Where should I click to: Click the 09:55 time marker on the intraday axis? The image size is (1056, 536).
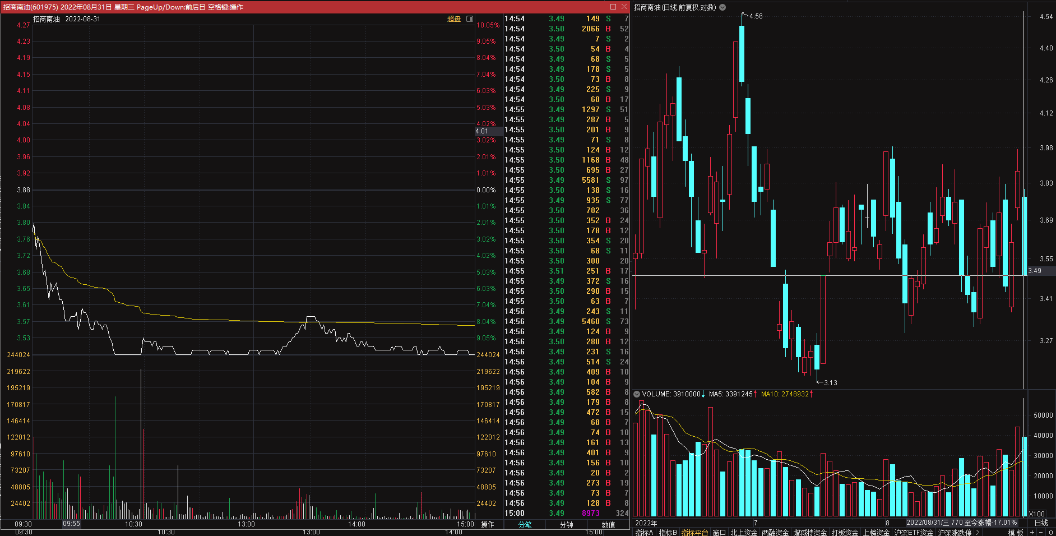(71, 524)
